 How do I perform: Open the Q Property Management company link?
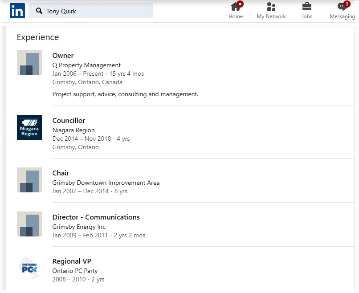[x=86, y=65]
